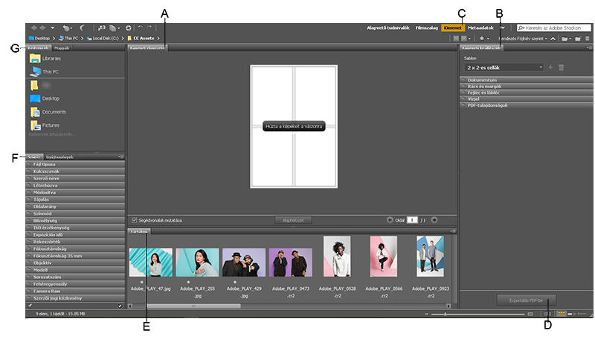Screen dimensions: 595x339
Task: Expand the ISO érzékenység filter
Action: [x=75, y=228]
